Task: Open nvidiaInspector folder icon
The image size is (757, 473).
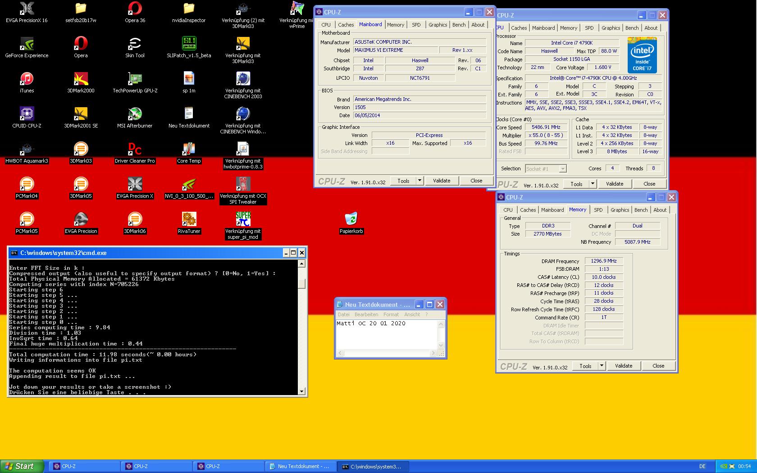Action: [189, 12]
